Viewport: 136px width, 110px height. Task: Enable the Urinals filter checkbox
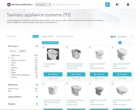pyautogui.click(x=9, y=63)
